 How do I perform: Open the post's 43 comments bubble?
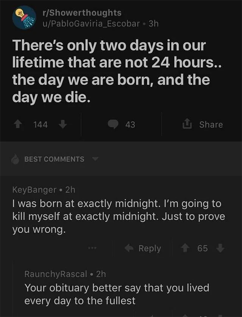pos(113,125)
